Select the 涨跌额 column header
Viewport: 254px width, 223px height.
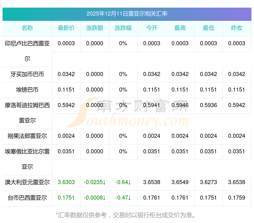pyautogui.click(x=95, y=28)
